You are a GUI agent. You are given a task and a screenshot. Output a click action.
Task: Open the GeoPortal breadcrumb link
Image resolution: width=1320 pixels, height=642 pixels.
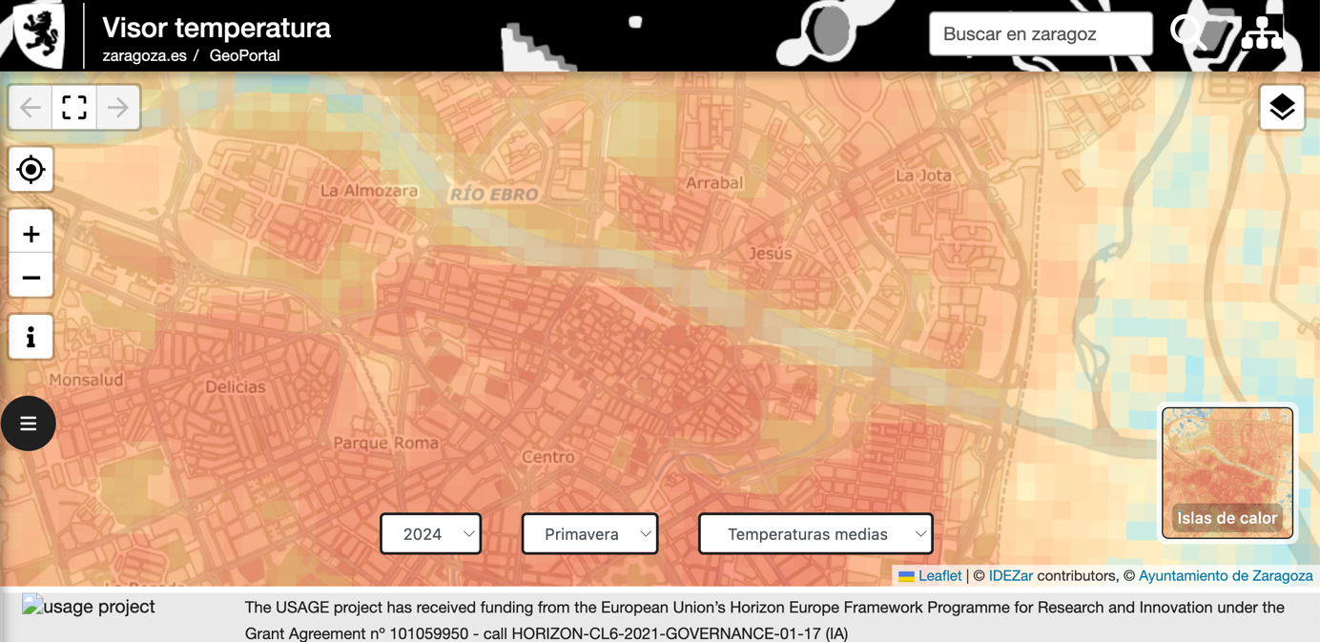tap(244, 55)
